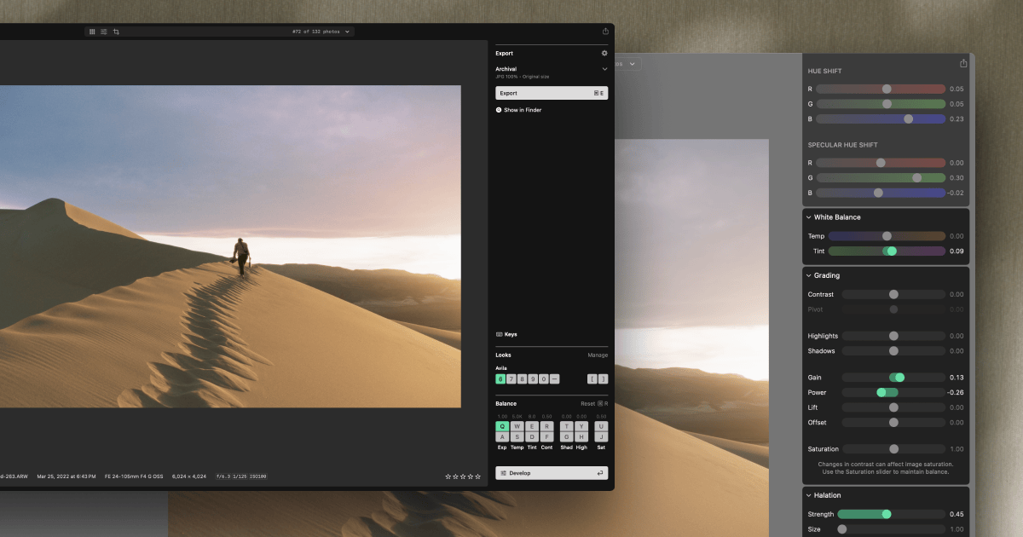
Task: Open the '#72 of 132 photos' dropdown
Action: [321, 32]
